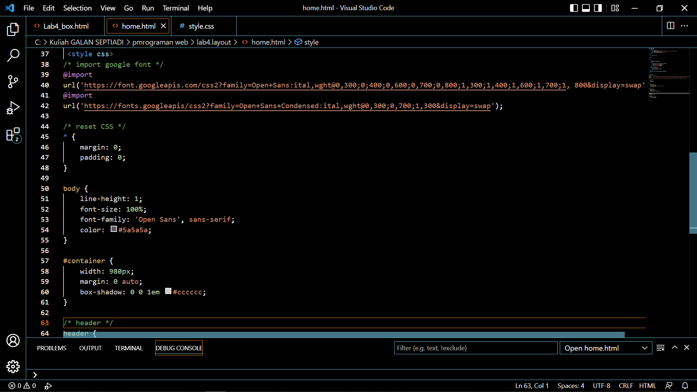The image size is (697, 392).
Task: Open the Accounts icon in the activity bar
Action: coord(13,340)
